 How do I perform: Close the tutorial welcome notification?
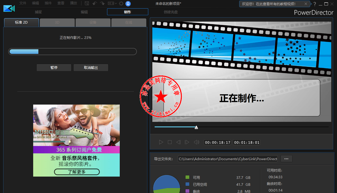pos(306,4)
